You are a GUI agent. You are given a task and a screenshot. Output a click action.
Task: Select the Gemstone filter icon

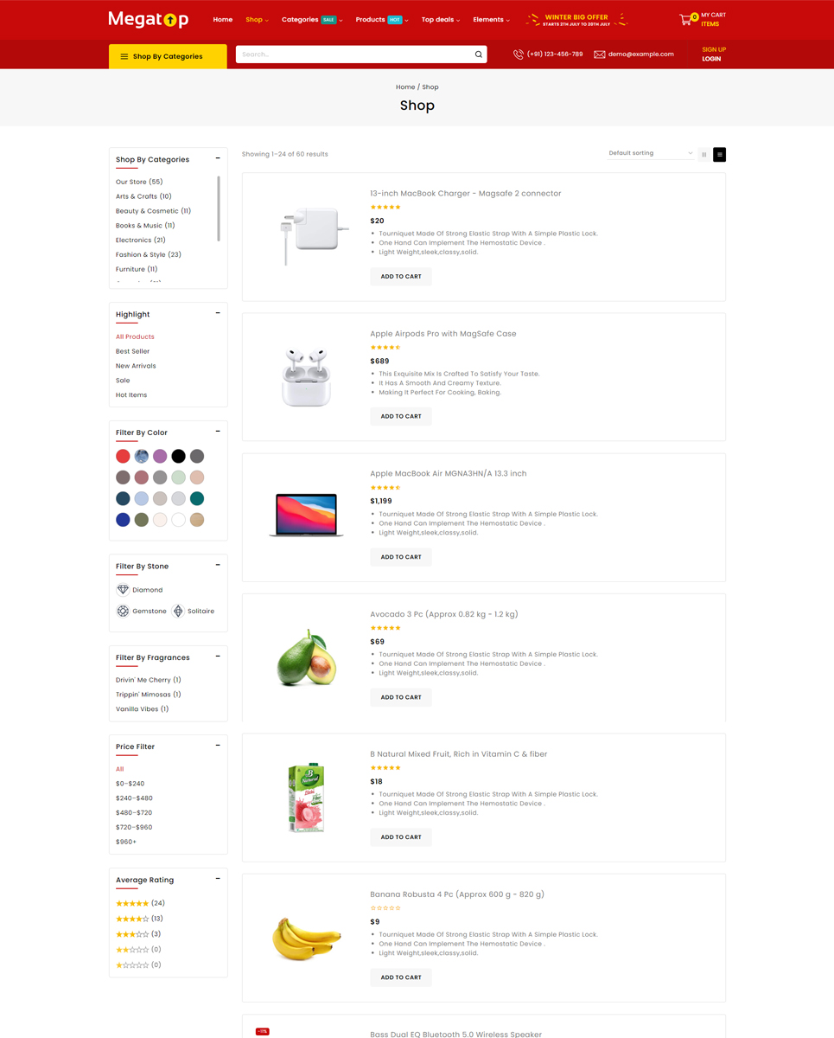[x=123, y=612]
